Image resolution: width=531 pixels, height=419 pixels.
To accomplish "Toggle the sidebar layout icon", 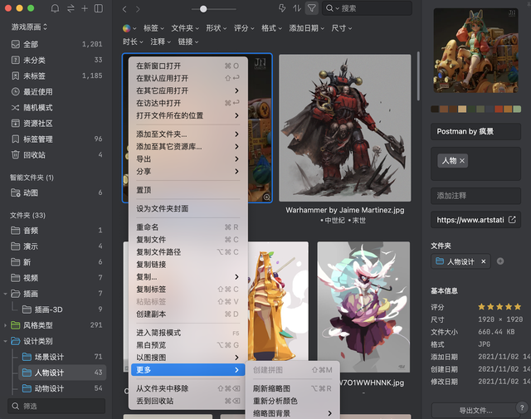I will coord(98,8).
